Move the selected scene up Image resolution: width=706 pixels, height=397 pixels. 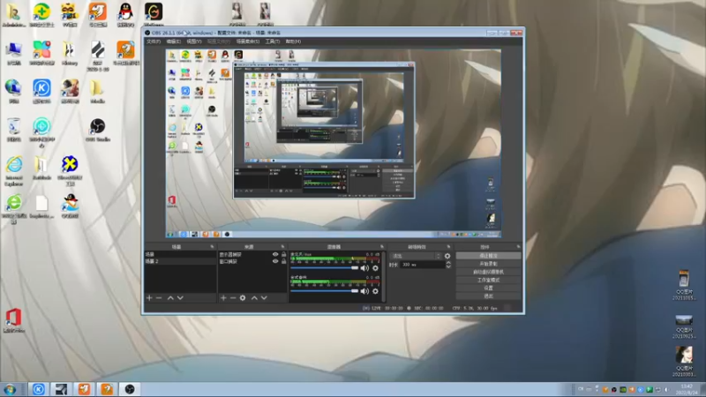tap(170, 298)
